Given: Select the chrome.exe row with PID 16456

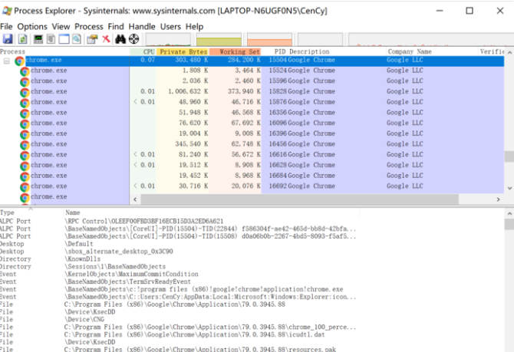Looking at the screenshot, I should pyautogui.click(x=252, y=144).
